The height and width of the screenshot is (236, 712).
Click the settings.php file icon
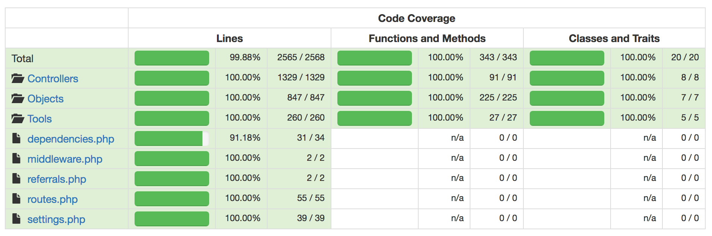16,219
